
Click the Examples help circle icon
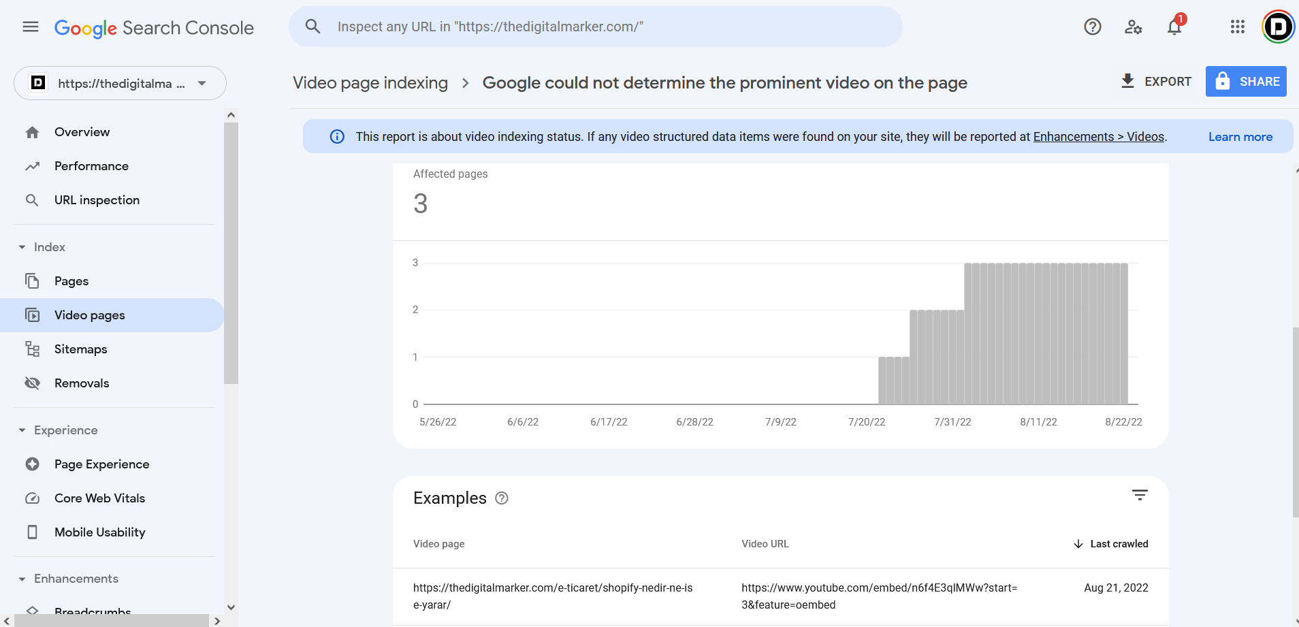tap(502, 498)
